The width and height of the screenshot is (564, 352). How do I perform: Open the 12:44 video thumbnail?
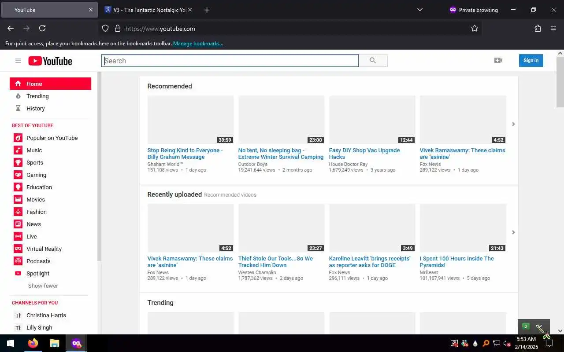click(372, 120)
